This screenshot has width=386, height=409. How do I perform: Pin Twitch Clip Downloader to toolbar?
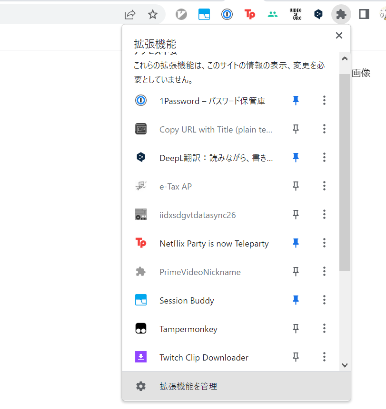pos(296,357)
